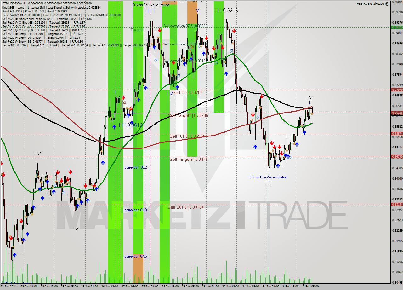Click the 'Sell %20 @ Entry -50' line
Image resolution: width=403 pixels, height=290 pixels.
click(42, 38)
